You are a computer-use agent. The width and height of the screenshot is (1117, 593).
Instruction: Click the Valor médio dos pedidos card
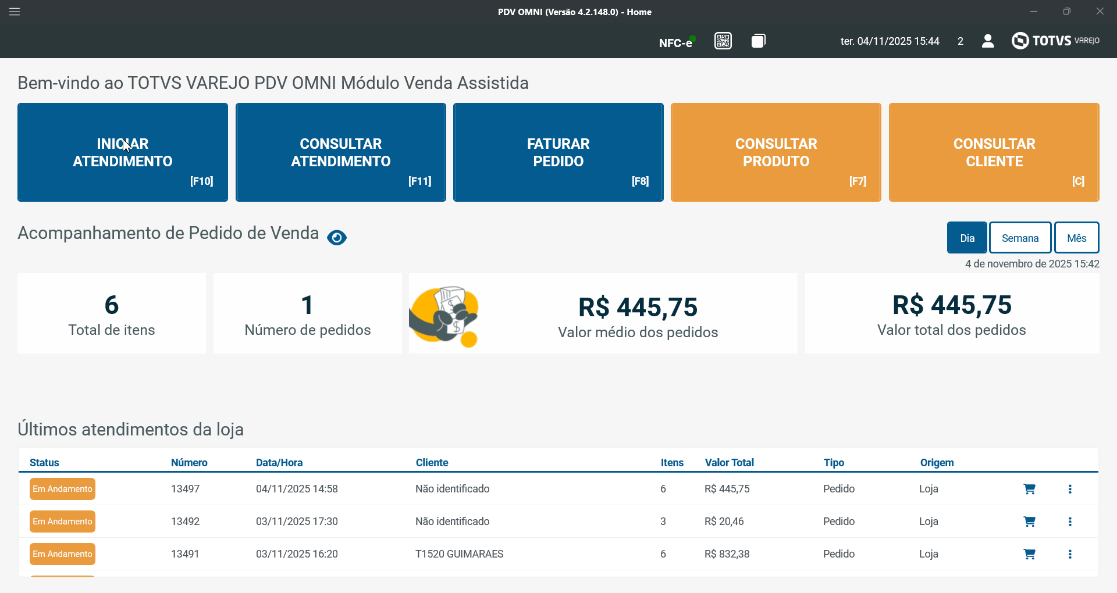click(x=603, y=313)
